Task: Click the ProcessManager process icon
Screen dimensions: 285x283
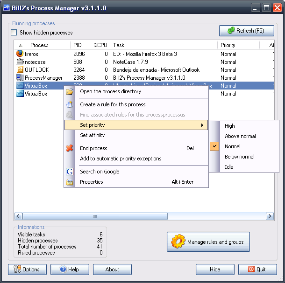Action: [x=20, y=78]
